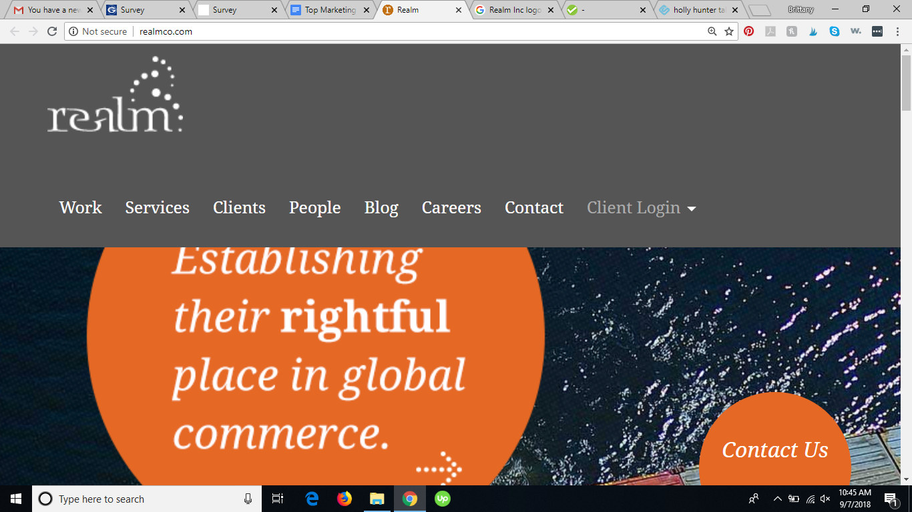Launch Firefox from the taskbar
The width and height of the screenshot is (912, 512).
coord(345,499)
